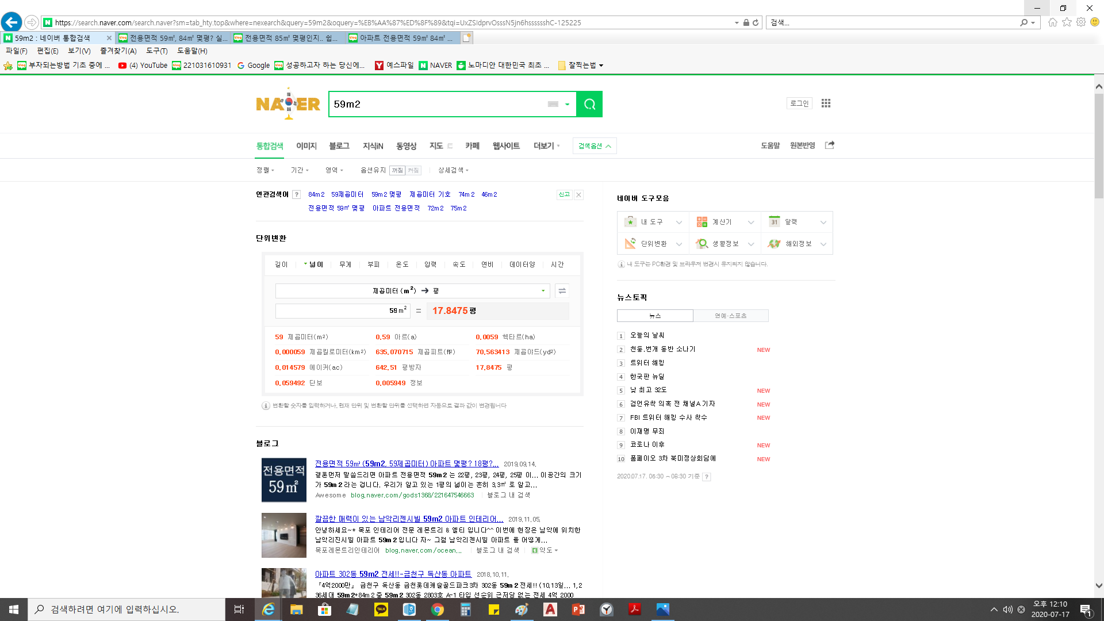
Task: Switch to the 블로그 search tab
Action: (x=339, y=146)
